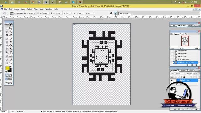Image resolution: width=201 pixels, height=113 pixels.
Task: Toggle relative positioning triangle between X and Y
Action: (x=25, y=13)
